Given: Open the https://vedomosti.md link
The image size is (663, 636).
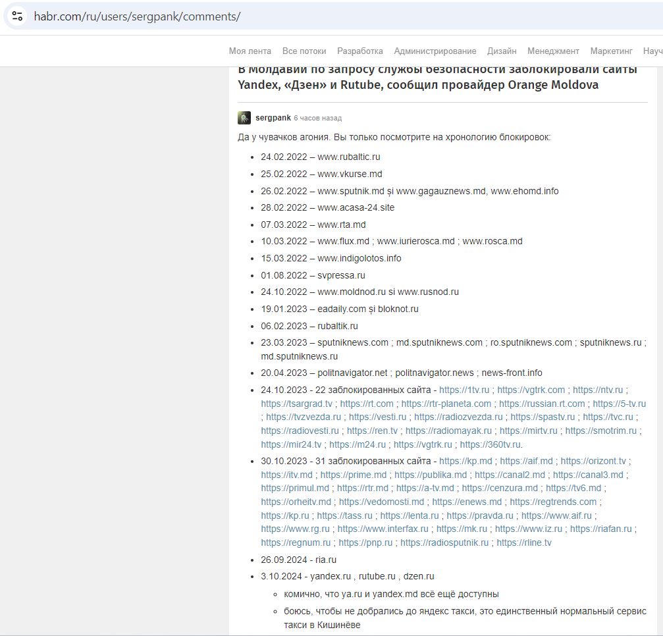Looking at the screenshot, I should pos(381,502).
